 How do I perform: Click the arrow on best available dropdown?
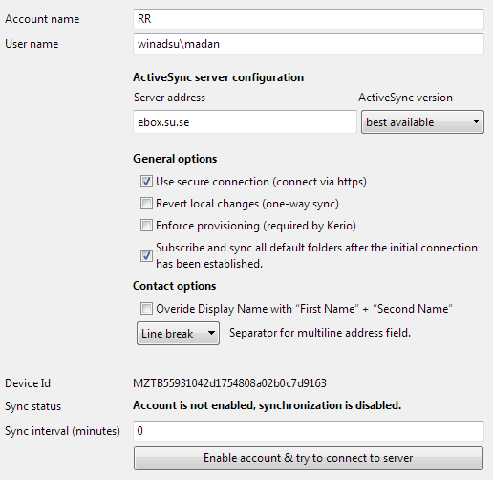476,121
